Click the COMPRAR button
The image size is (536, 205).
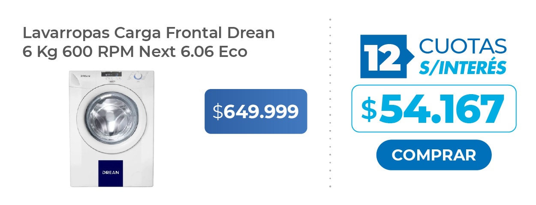(x=434, y=155)
